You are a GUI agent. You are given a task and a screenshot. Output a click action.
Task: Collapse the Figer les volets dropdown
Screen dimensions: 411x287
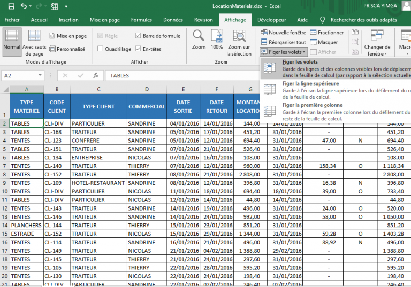point(284,52)
